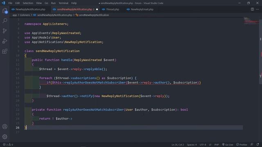This screenshot has height=147, width=262.
Task: Open the Terminal menu
Action: (x=63, y=3)
